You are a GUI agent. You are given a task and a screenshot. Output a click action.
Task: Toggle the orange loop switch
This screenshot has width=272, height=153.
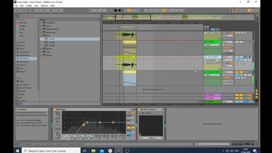tap(164, 10)
